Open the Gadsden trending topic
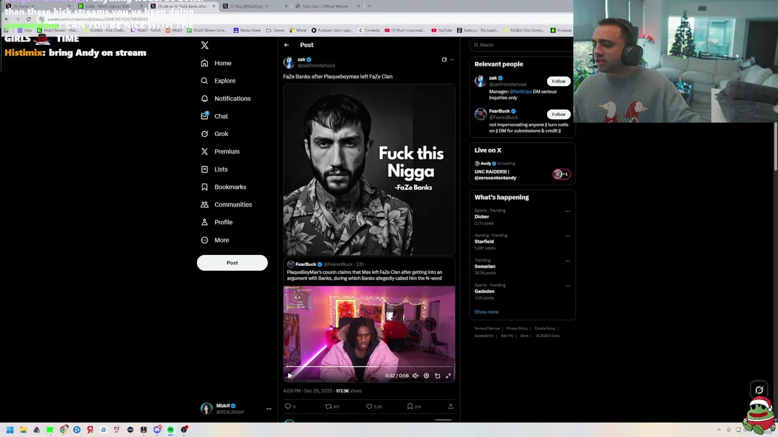This screenshot has width=778, height=437. tap(484, 291)
